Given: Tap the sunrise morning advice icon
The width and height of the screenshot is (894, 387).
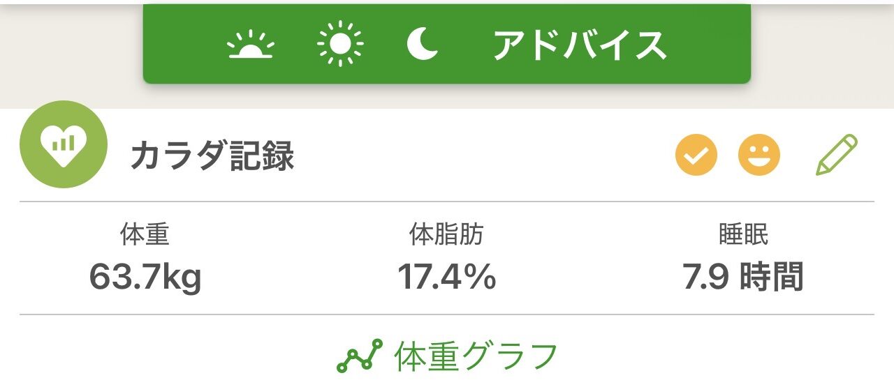Looking at the screenshot, I should [x=251, y=46].
